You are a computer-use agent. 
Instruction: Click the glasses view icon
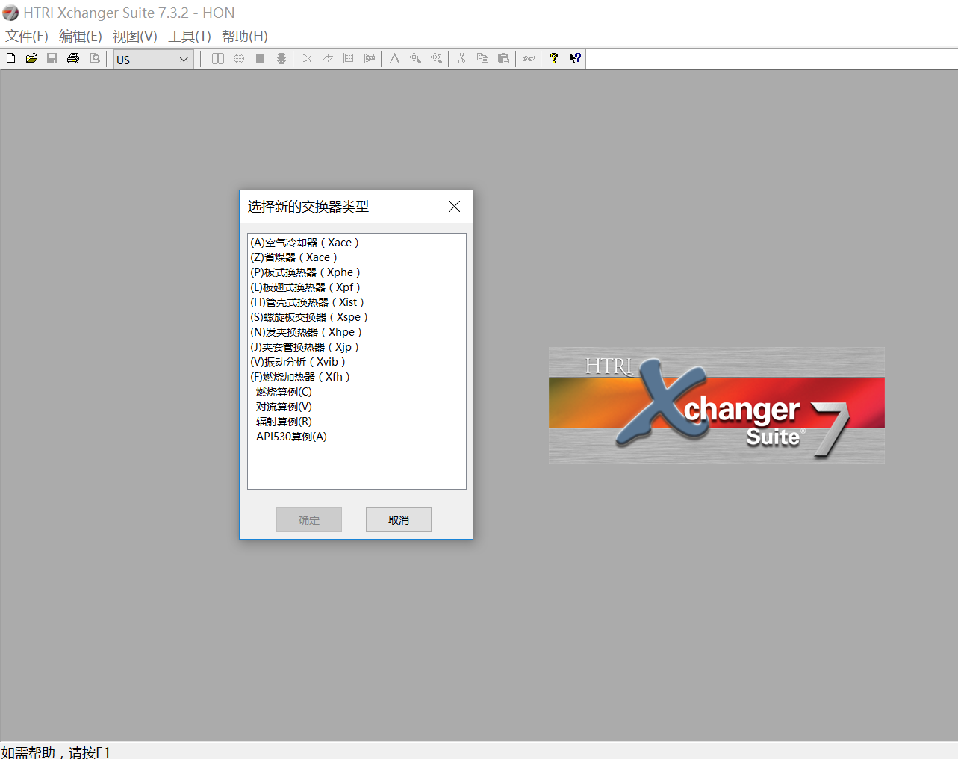pyautogui.click(x=529, y=58)
